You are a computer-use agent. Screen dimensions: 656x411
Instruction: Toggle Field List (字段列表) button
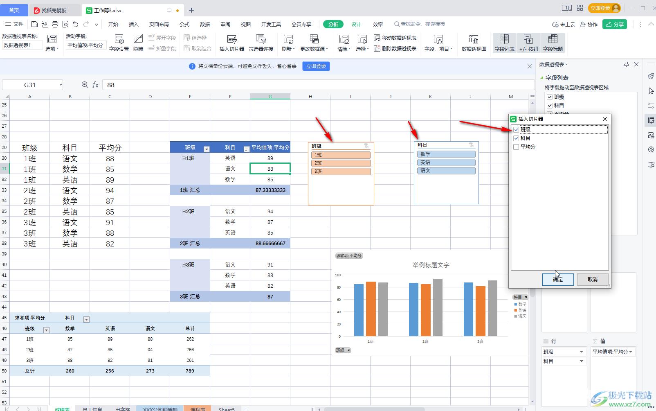(505, 43)
